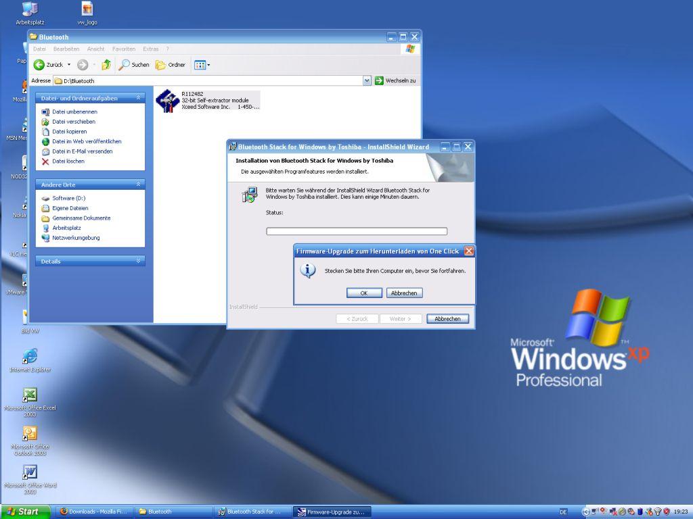Click Datei löschen in the task pane

pyautogui.click(x=68, y=162)
